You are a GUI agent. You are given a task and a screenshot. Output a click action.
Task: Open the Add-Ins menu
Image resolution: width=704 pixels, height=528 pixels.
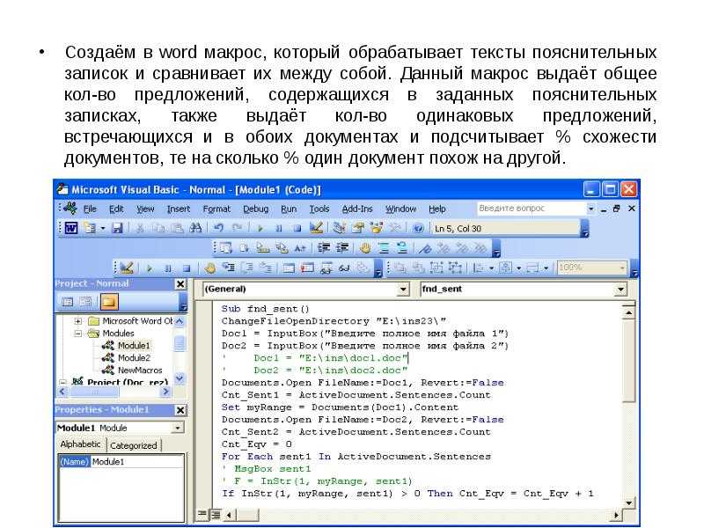click(357, 209)
